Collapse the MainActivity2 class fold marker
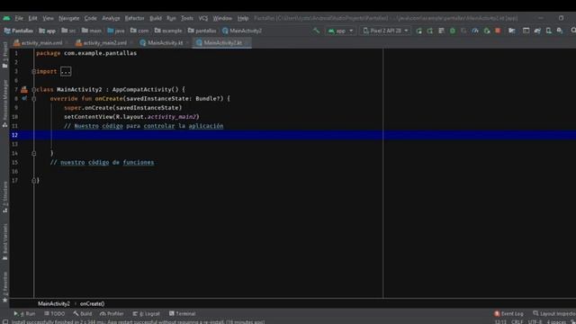 pyautogui.click(x=34, y=90)
